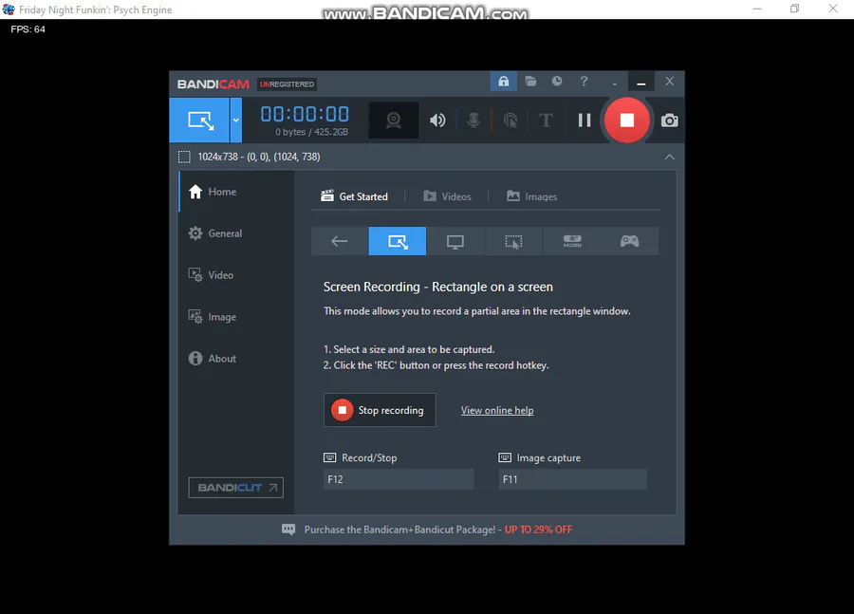The height and width of the screenshot is (614, 854).
Task: Click the BANDICAM logo in the title bar
Action: [x=213, y=84]
